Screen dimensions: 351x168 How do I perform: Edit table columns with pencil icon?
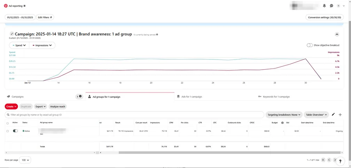click(x=333, y=114)
